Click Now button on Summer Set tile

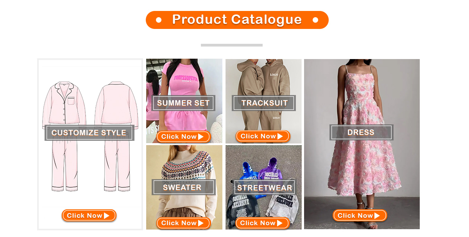[184, 136]
